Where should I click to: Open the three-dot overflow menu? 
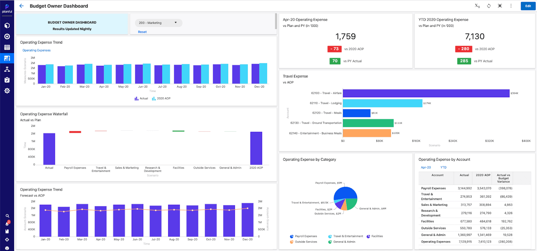click(x=511, y=6)
